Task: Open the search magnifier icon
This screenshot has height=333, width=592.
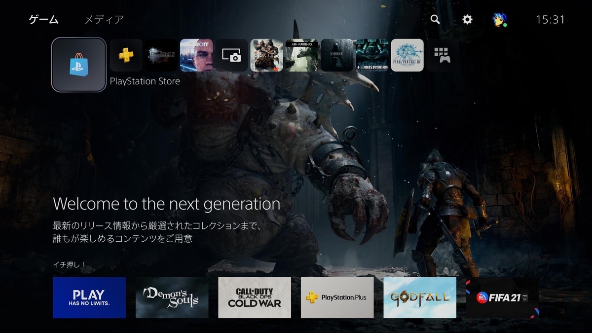Action: pyautogui.click(x=435, y=19)
